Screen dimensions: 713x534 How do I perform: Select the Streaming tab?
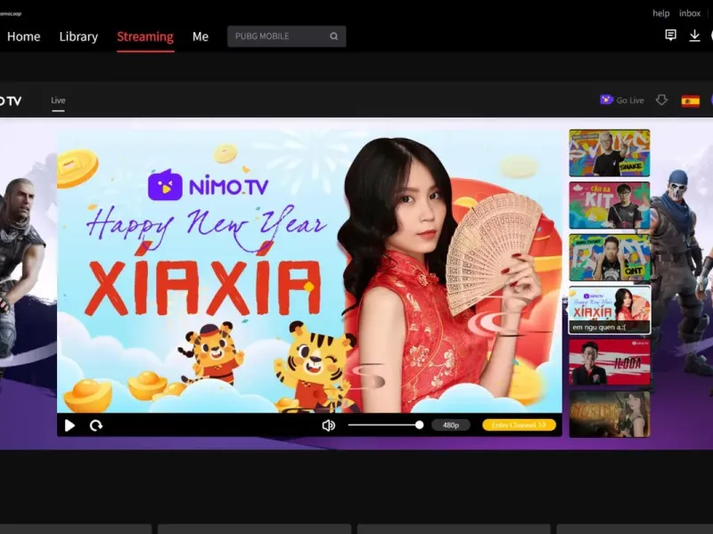[145, 36]
